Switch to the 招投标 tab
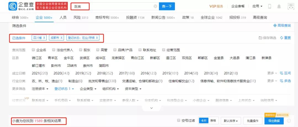The height and width of the screenshot is (127, 298). click(x=238, y=18)
